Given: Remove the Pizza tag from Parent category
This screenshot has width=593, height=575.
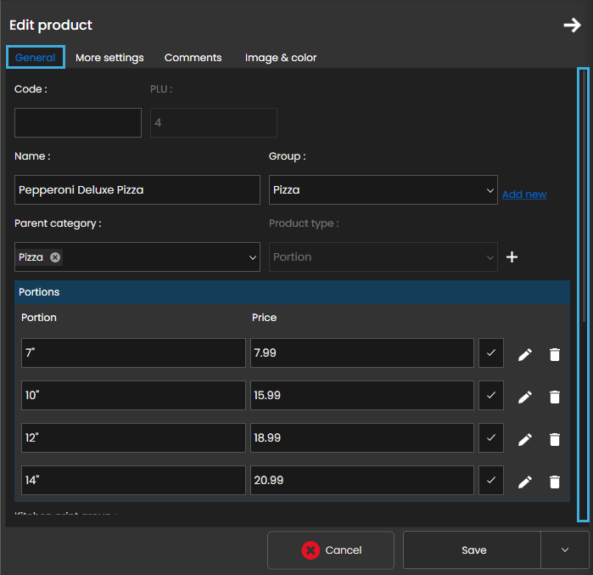Looking at the screenshot, I should [x=55, y=257].
